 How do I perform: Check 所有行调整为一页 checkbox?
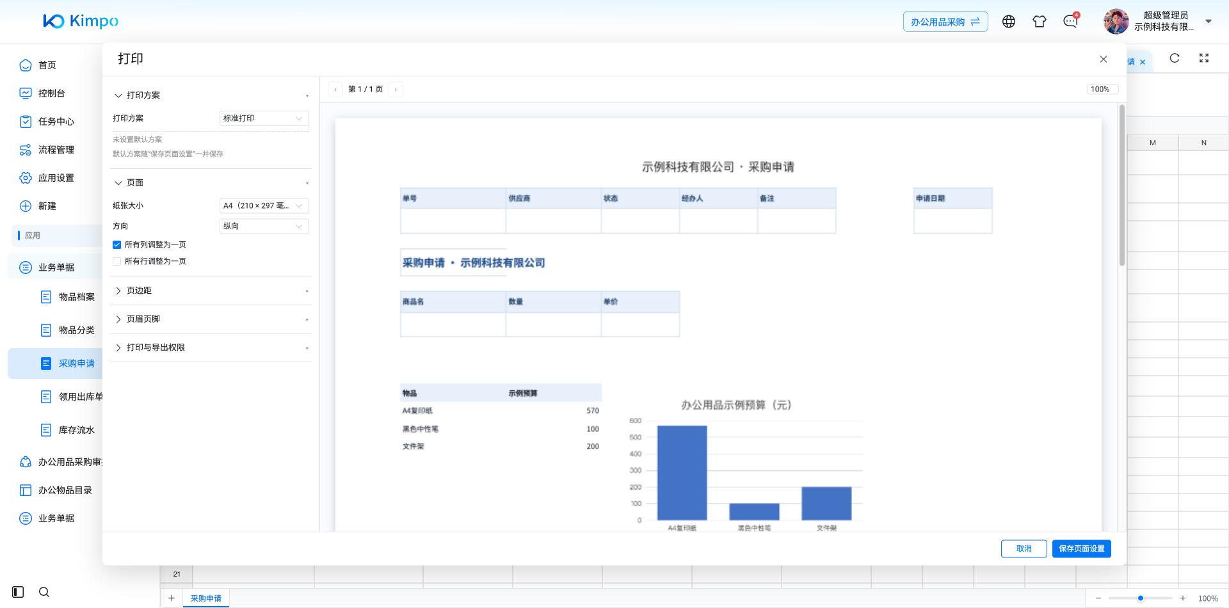coord(116,261)
